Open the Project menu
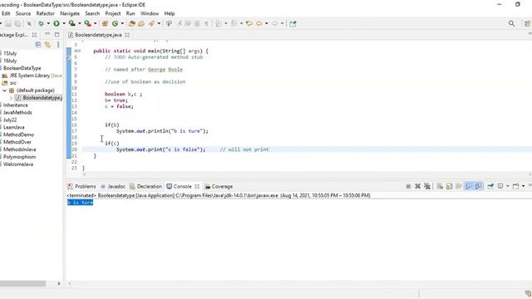Image resolution: width=532 pixels, height=299 pixels. 113,13
